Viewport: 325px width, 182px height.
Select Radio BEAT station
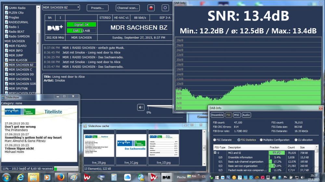pyautogui.click(x=16, y=32)
